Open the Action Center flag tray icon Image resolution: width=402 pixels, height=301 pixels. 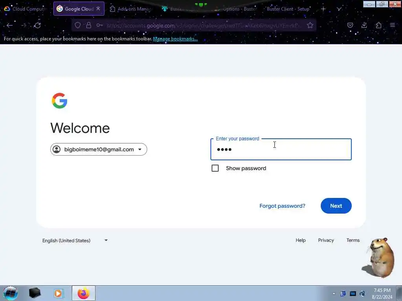click(x=343, y=294)
